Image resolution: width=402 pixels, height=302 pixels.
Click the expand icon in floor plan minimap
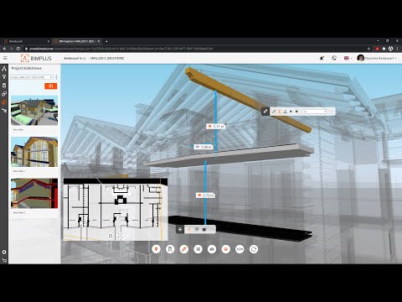coord(120,236)
